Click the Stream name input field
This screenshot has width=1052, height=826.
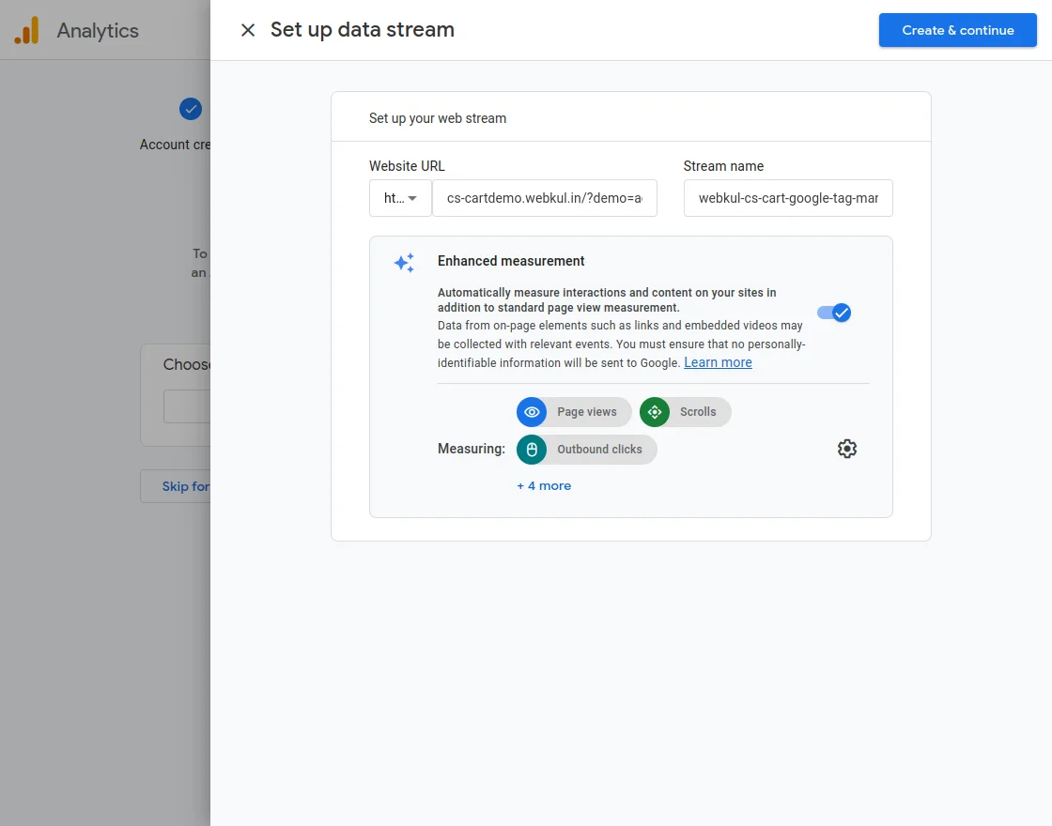[x=787, y=198]
